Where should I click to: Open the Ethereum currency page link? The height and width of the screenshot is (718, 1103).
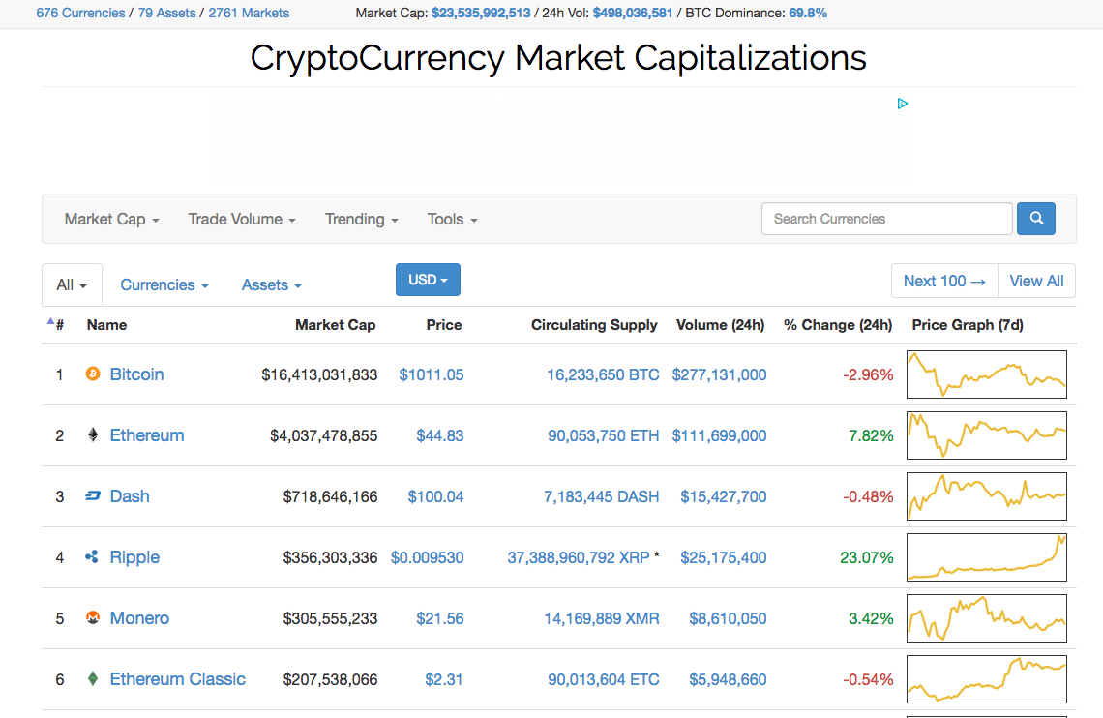147,435
